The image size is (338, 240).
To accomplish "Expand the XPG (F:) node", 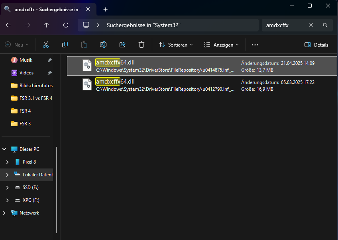I will click(x=7, y=200).
